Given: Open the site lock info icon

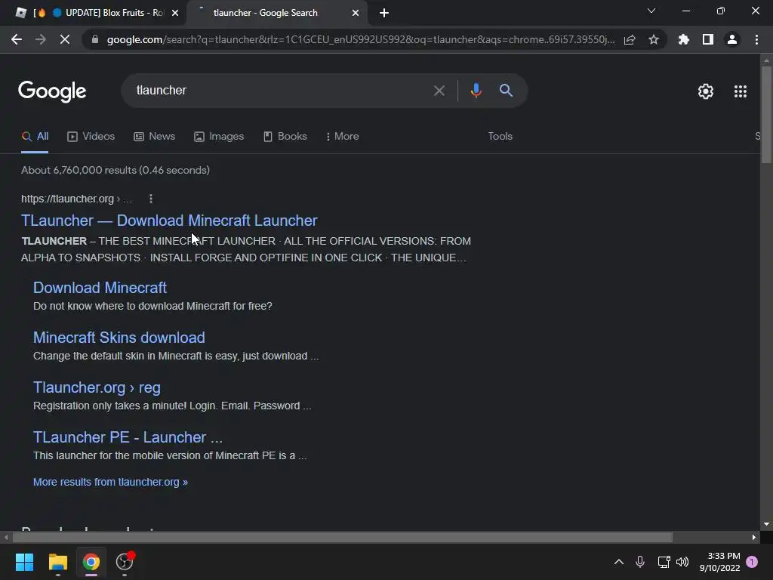Looking at the screenshot, I should (95, 39).
